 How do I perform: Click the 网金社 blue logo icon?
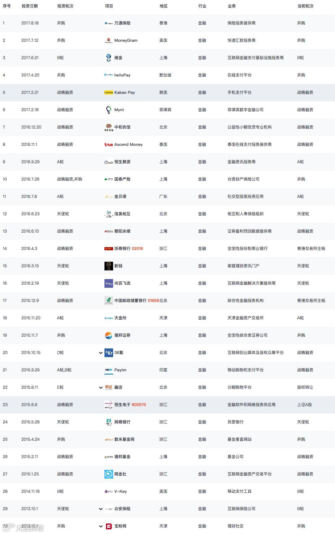click(x=108, y=474)
